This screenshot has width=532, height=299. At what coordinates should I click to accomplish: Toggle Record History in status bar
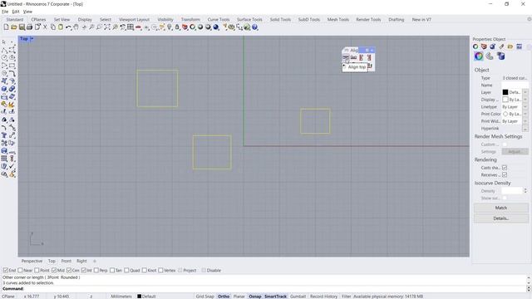(323, 297)
